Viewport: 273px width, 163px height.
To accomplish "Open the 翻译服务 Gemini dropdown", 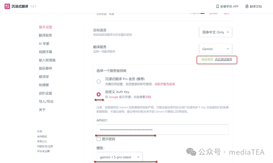I will (216, 49).
